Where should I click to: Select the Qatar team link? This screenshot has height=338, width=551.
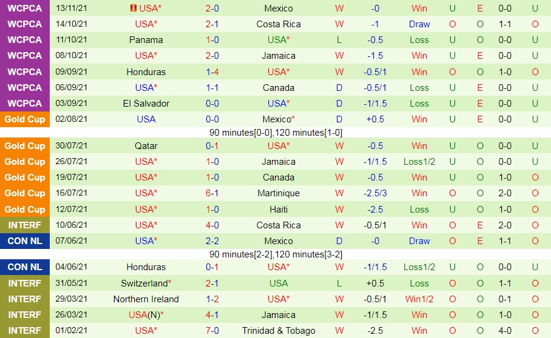coord(146,145)
